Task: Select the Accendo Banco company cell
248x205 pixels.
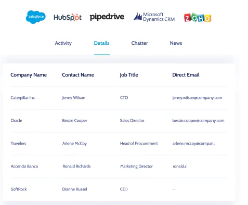Action: click(24, 166)
